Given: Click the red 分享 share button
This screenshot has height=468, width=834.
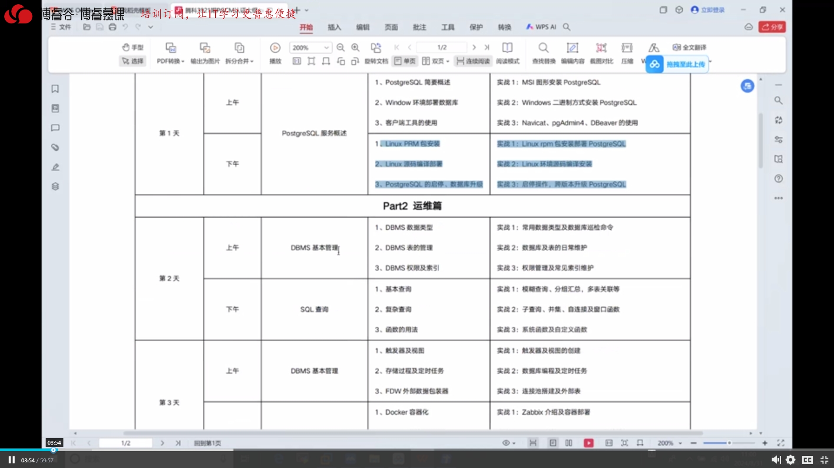Looking at the screenshot, I should click(x=772, y=27).
